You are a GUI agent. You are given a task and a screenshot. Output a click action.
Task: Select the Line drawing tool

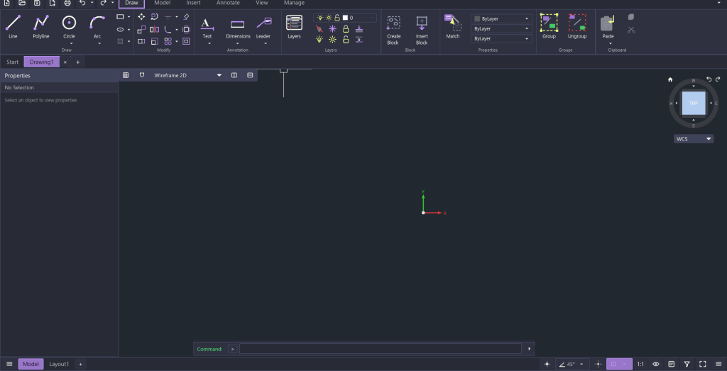13,26
